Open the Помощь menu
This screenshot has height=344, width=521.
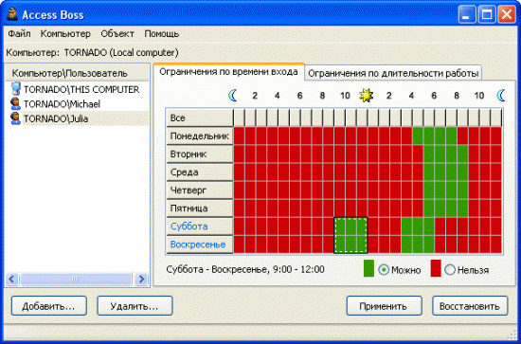tap(162, 33)
